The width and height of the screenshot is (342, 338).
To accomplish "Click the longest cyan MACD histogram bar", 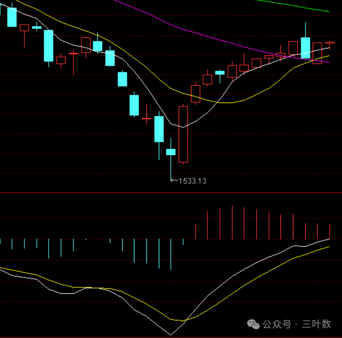I will point(171,254).
